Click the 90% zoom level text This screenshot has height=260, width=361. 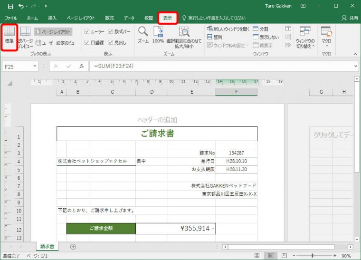click(346, 256)
